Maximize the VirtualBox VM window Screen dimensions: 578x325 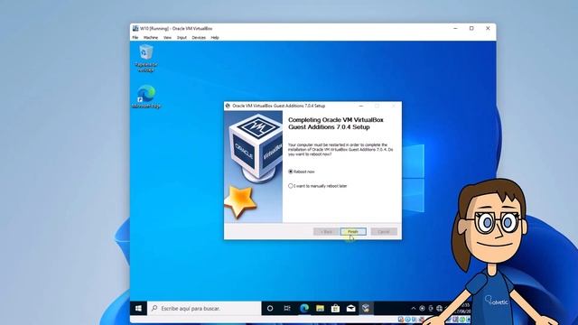(x=471, y=28)
